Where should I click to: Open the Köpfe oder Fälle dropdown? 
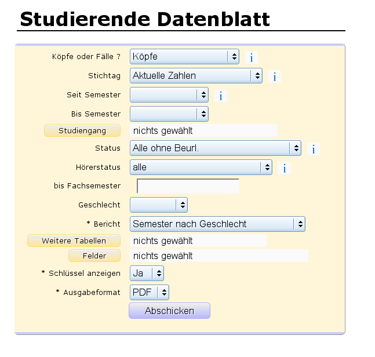point(184,56)
